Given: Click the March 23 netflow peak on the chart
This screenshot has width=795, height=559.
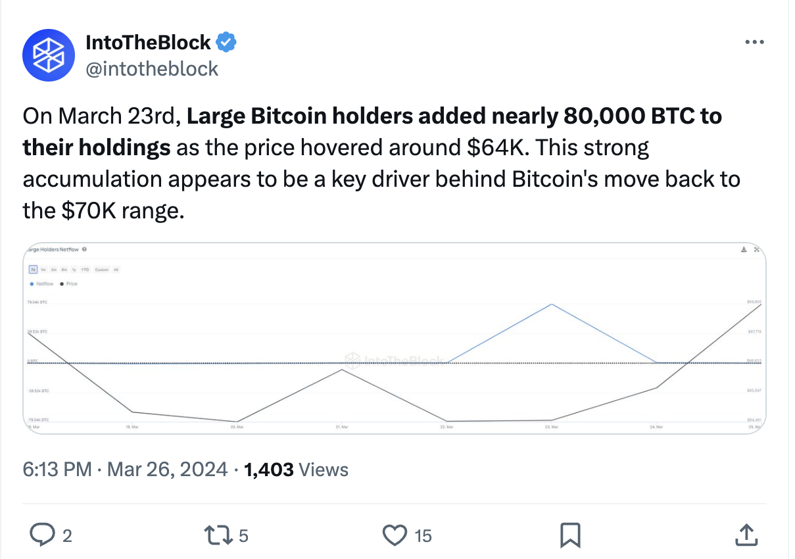Looking at the screenshot, I should click(x=551, y=304).
